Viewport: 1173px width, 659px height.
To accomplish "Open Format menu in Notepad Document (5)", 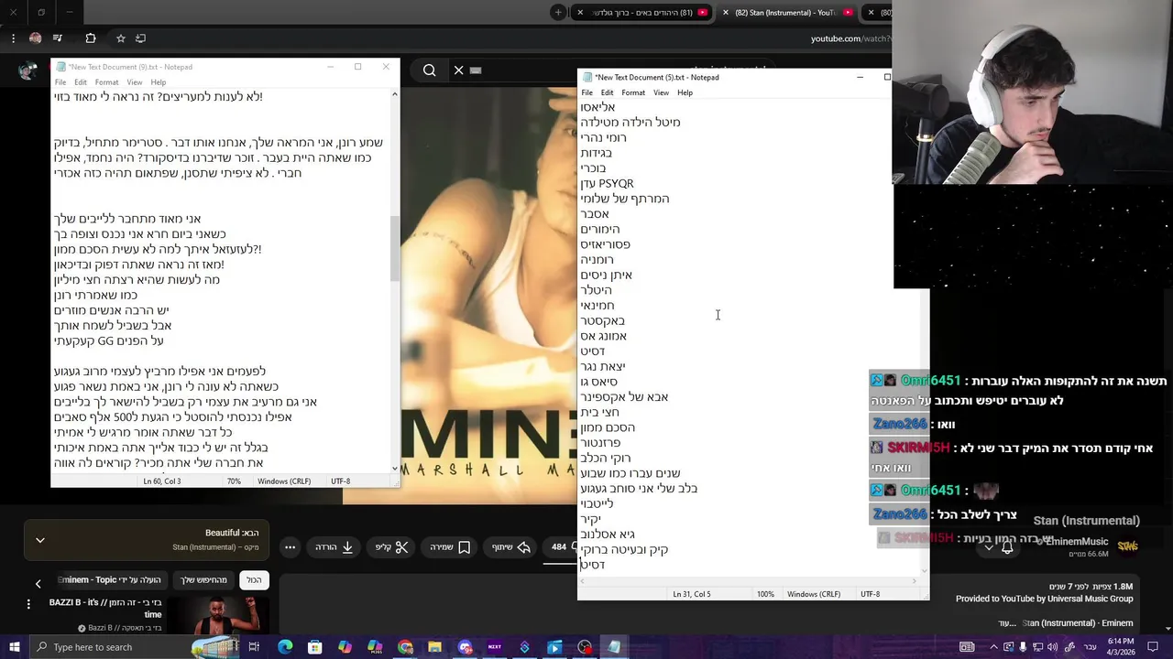I will (x=633, y=92).
